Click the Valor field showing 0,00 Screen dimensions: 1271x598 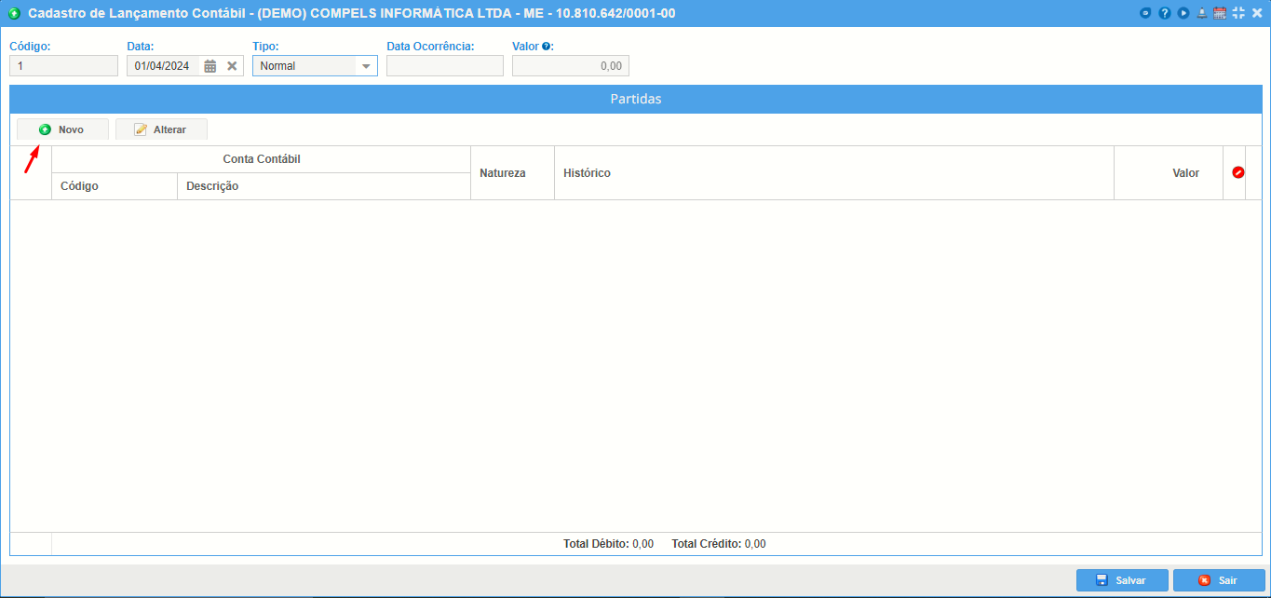(571, 66)
